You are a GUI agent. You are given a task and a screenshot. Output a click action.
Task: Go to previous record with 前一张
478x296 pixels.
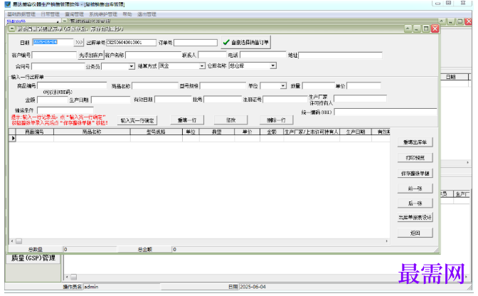point(415,189)
